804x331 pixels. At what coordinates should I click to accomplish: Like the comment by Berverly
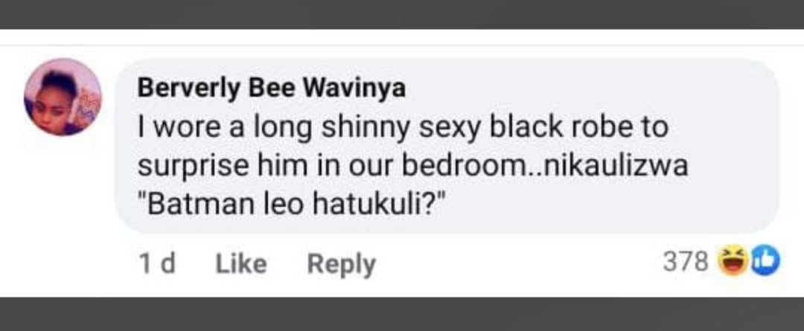[x=240, y=263]
